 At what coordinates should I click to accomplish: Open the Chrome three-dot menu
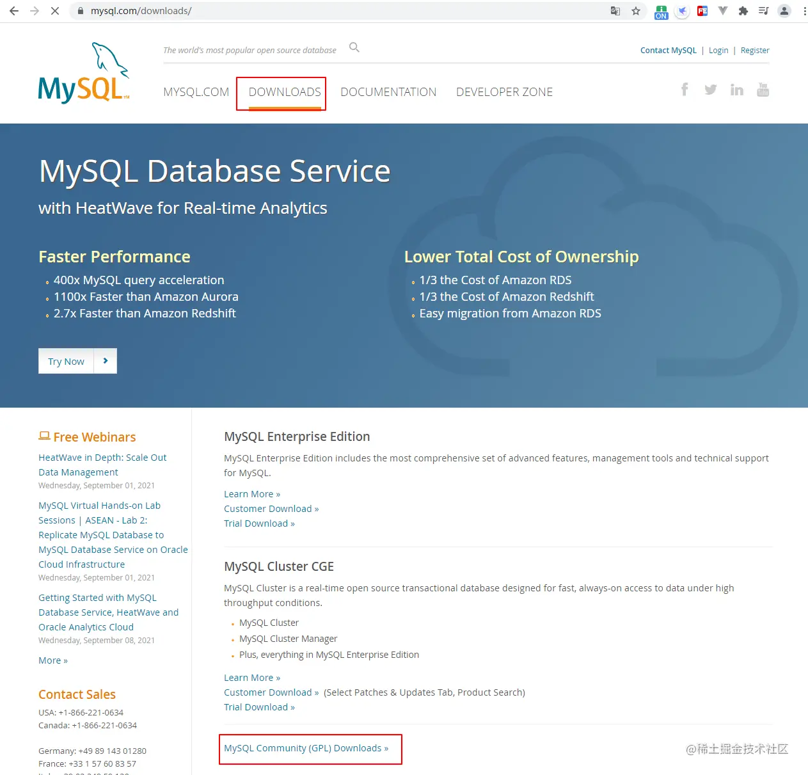pyautogui.click(x=804, y=11)
